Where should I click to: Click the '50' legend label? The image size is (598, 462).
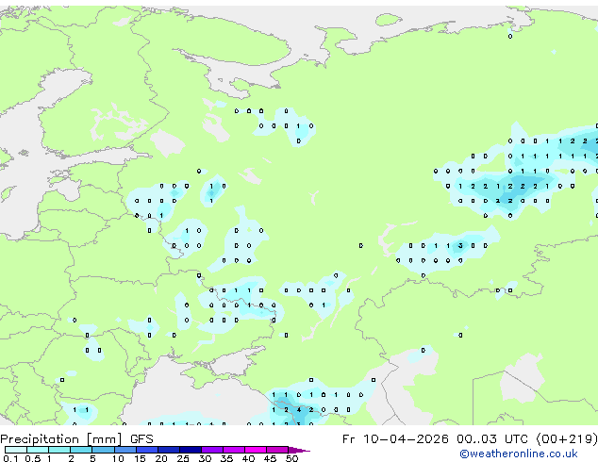[291, 458]
